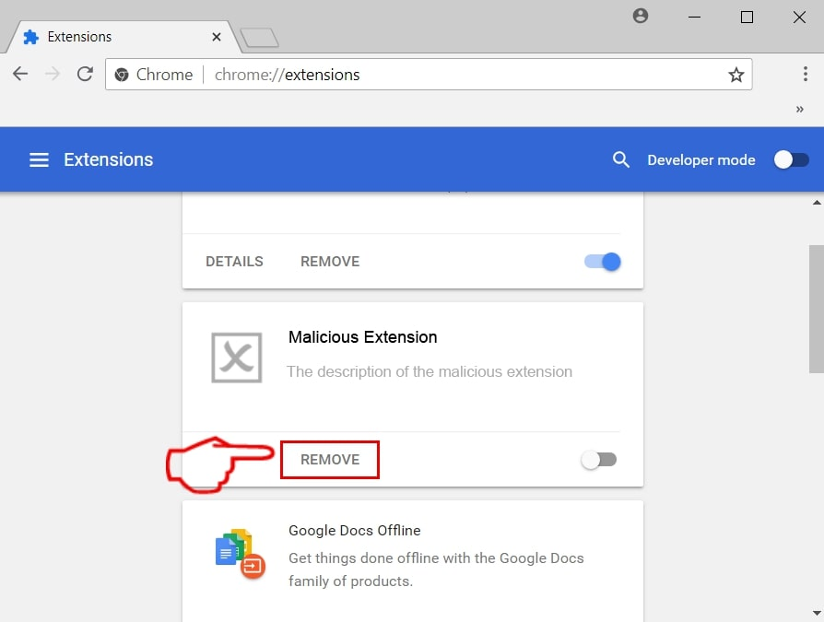824x622 pixels.
Task: Click the Google Docs Offline icon
Action: pyautogui.click(x=240, y=554)
